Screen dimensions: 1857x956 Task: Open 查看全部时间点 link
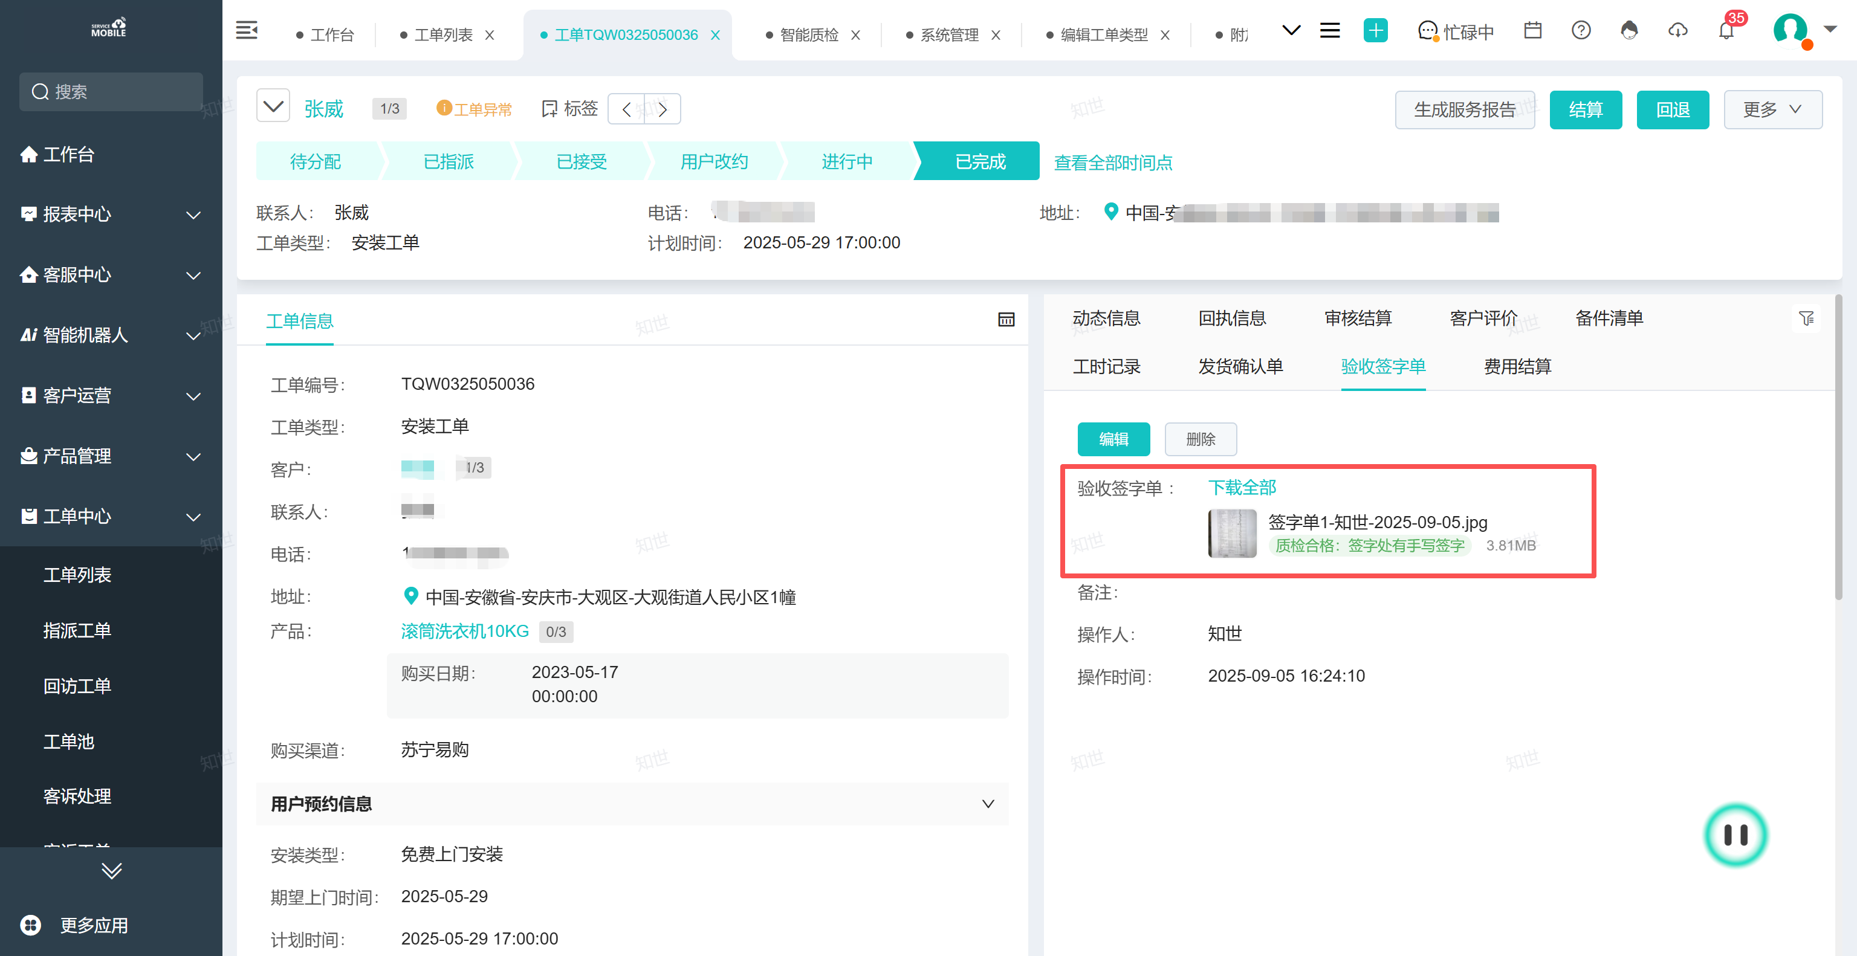(x=1113, y=163)
